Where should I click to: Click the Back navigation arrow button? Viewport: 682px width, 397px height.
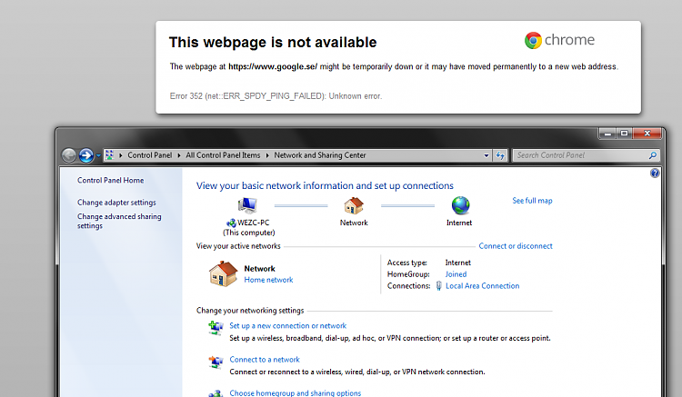(69, 155)
